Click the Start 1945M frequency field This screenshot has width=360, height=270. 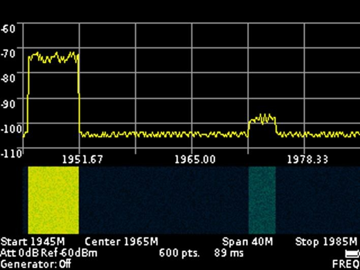pyautogui.click(x=33, y=242)
